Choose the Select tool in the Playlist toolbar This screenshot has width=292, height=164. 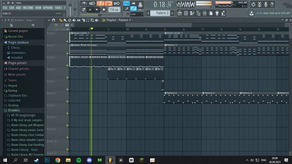[88, 20]
